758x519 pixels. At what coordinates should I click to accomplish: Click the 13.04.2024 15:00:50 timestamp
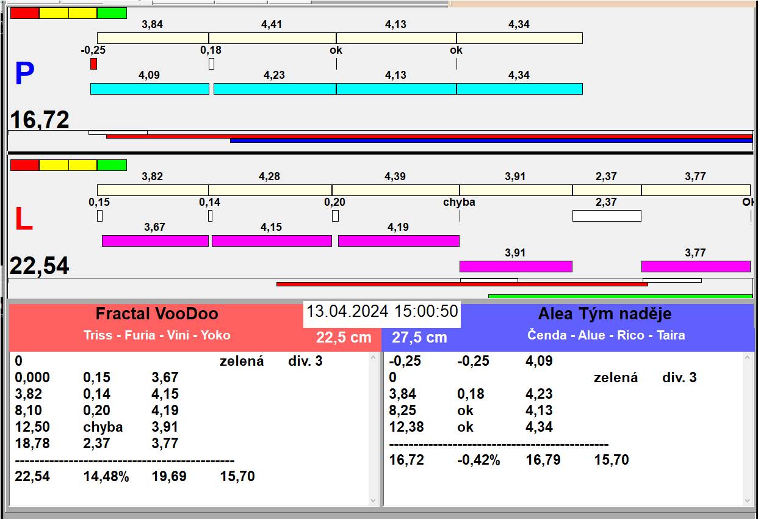pyautogui.click(x=382, y=311)
